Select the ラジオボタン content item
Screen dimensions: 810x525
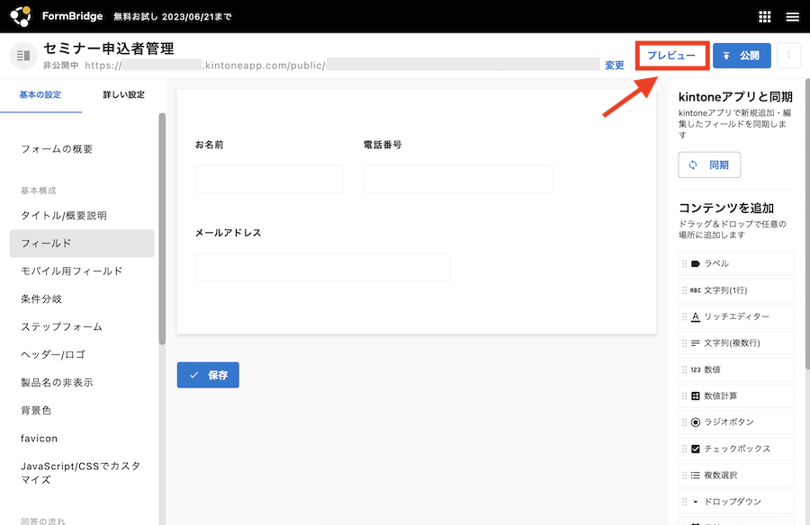click(736, 422)
